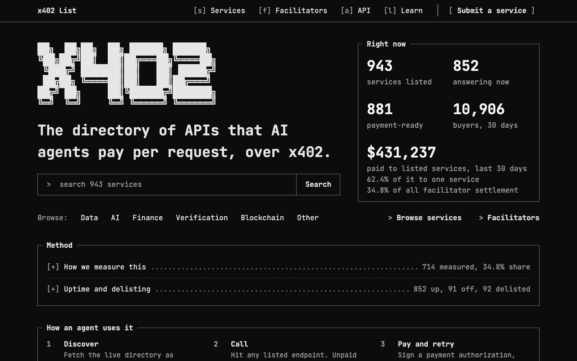Click the How an agent uses it title
This screenshot has width=577, height=361.
[x=90, y=328]
